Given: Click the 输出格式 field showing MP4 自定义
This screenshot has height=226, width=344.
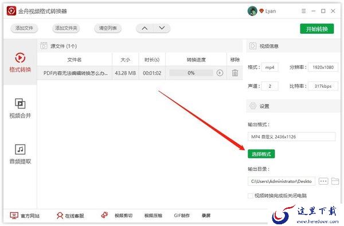Looking at the screenshot, I should tap(292, 137).
